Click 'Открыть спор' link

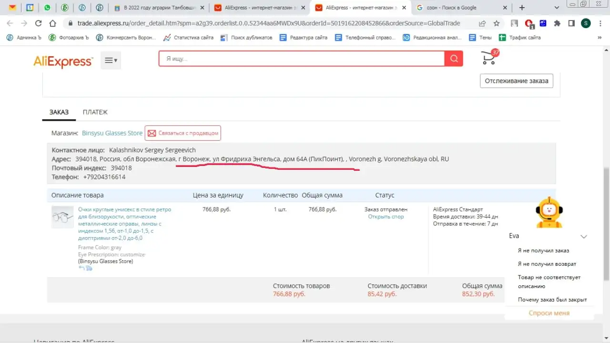tap(386, 217)
